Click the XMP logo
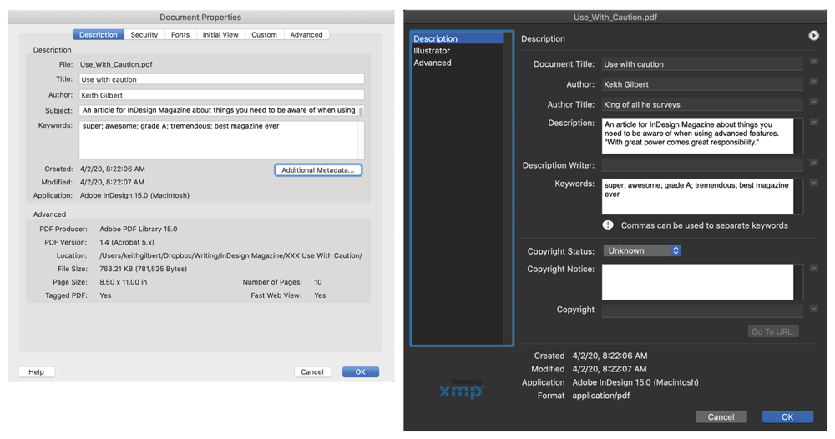835x439 pixels. 462,389
